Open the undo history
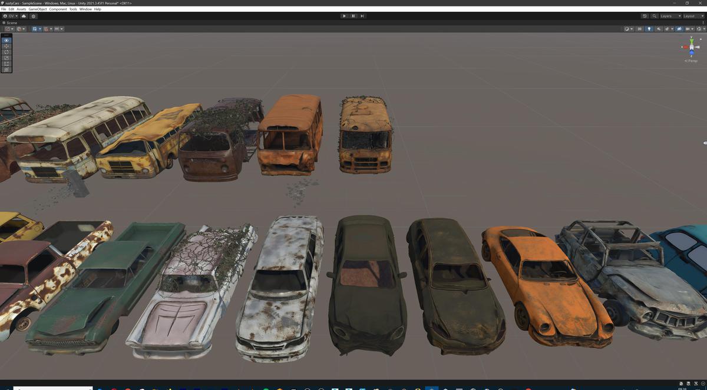 click(645, 16)
